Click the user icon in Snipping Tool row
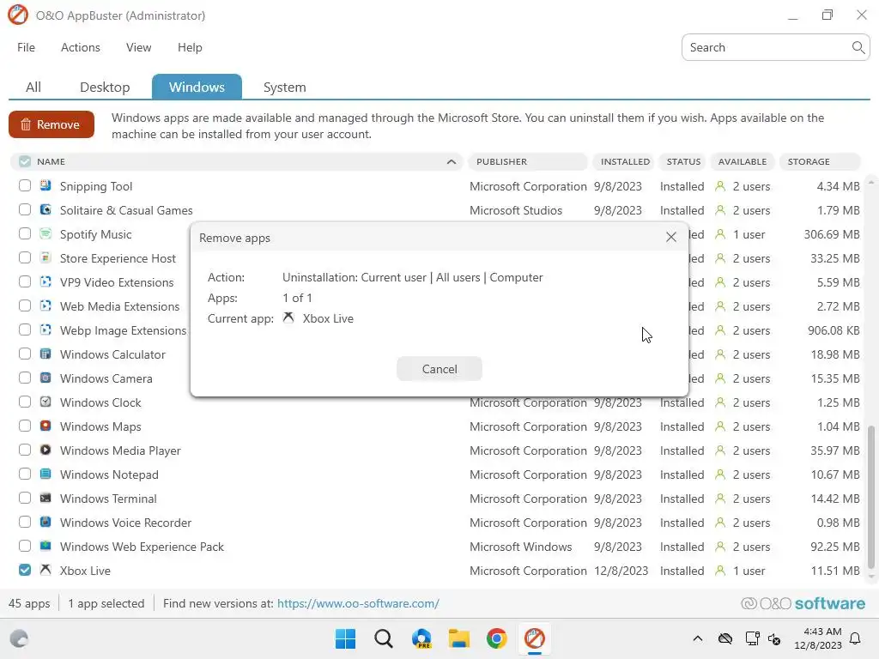The image size is (879, 659). tap(720, 186)
